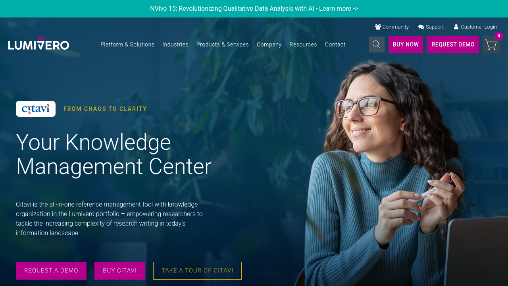Screen dimensions: 508x286
Task: Expand the Industries menu
Action: 175,44
